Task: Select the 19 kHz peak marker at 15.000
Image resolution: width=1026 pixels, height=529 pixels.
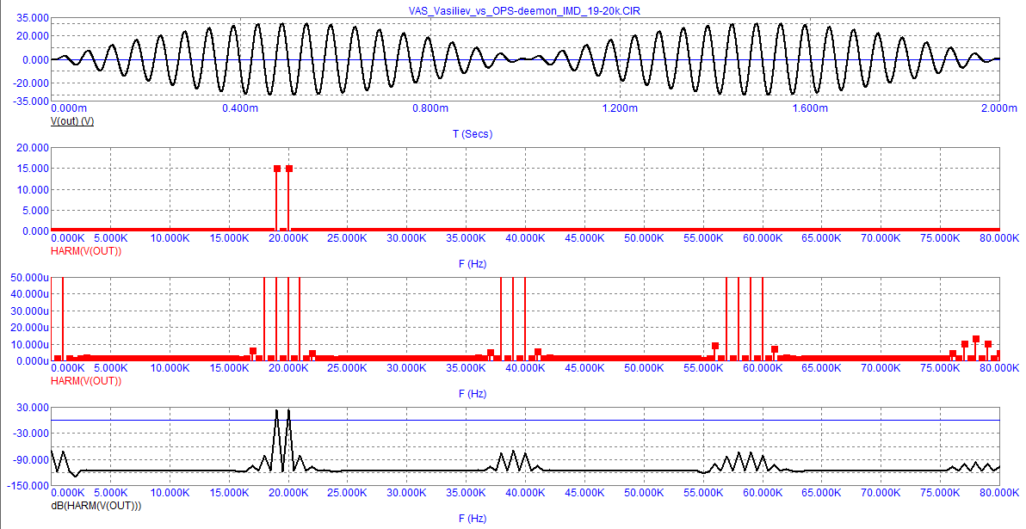Action: pos(277,169)
